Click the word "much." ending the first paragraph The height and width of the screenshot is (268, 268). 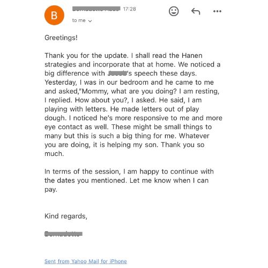(x=54, y=154)
